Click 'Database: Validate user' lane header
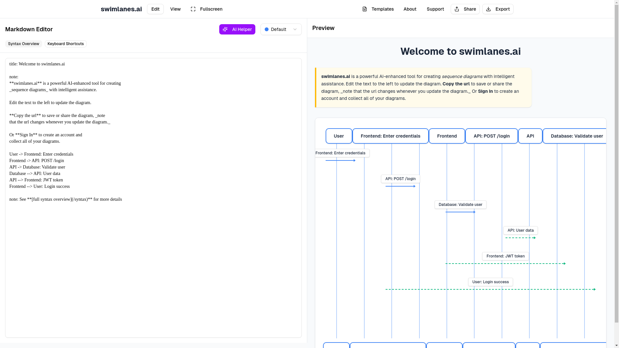Screen dimensions: 619x348 pyautogui.click(x=575, y=136)
